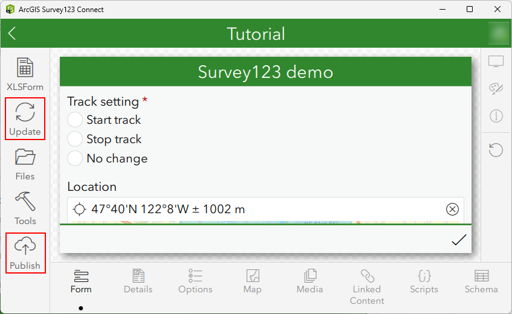Open the Tools hammer icon
The width and height of the screenshot is (512, 314).
coord(25,202)
